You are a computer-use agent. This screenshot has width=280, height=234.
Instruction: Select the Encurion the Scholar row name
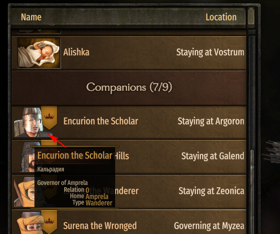tap(100, 121)
